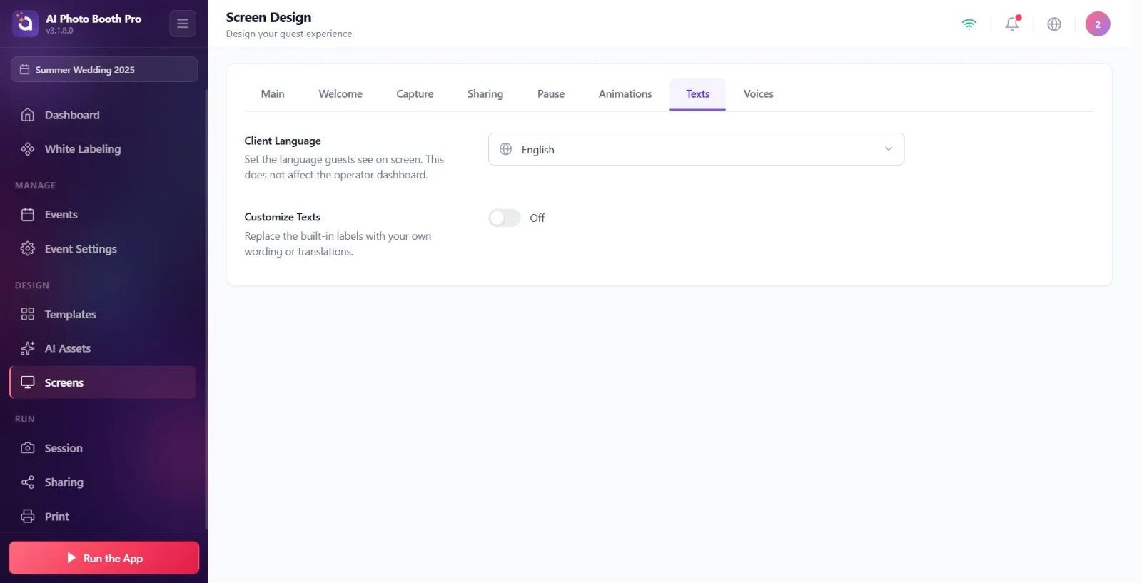
Task: Select the Screens sidebar item
Action: pyautogui.click(x=103, y=382)
